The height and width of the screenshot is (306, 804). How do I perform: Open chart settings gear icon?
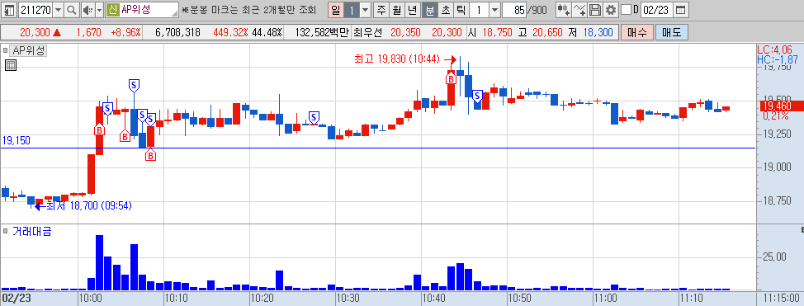click(x=610, y=10)
